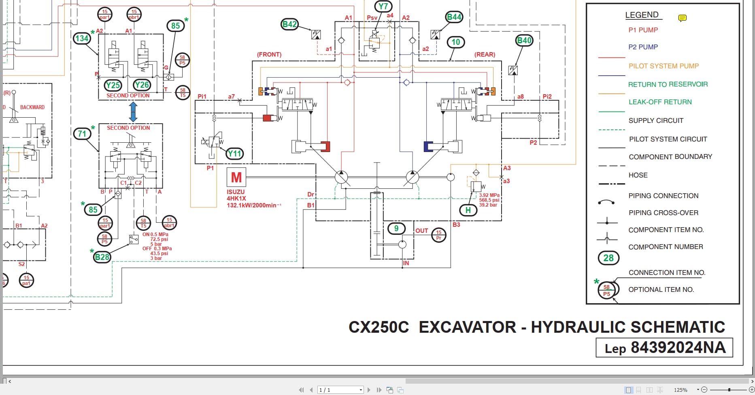Rotate the schematic counterclockwise
The height and width of the screenshot is (395, 755).
click(390, 390)
